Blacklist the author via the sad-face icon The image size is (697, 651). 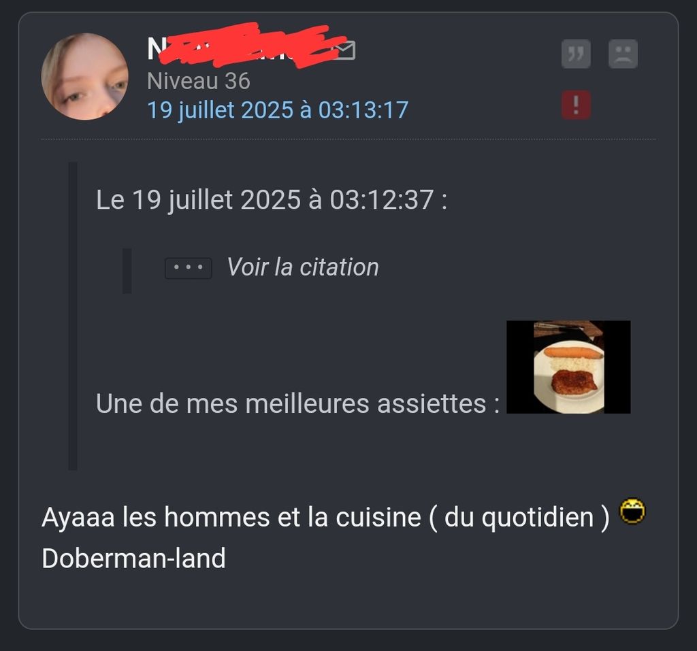click(623, 54)
